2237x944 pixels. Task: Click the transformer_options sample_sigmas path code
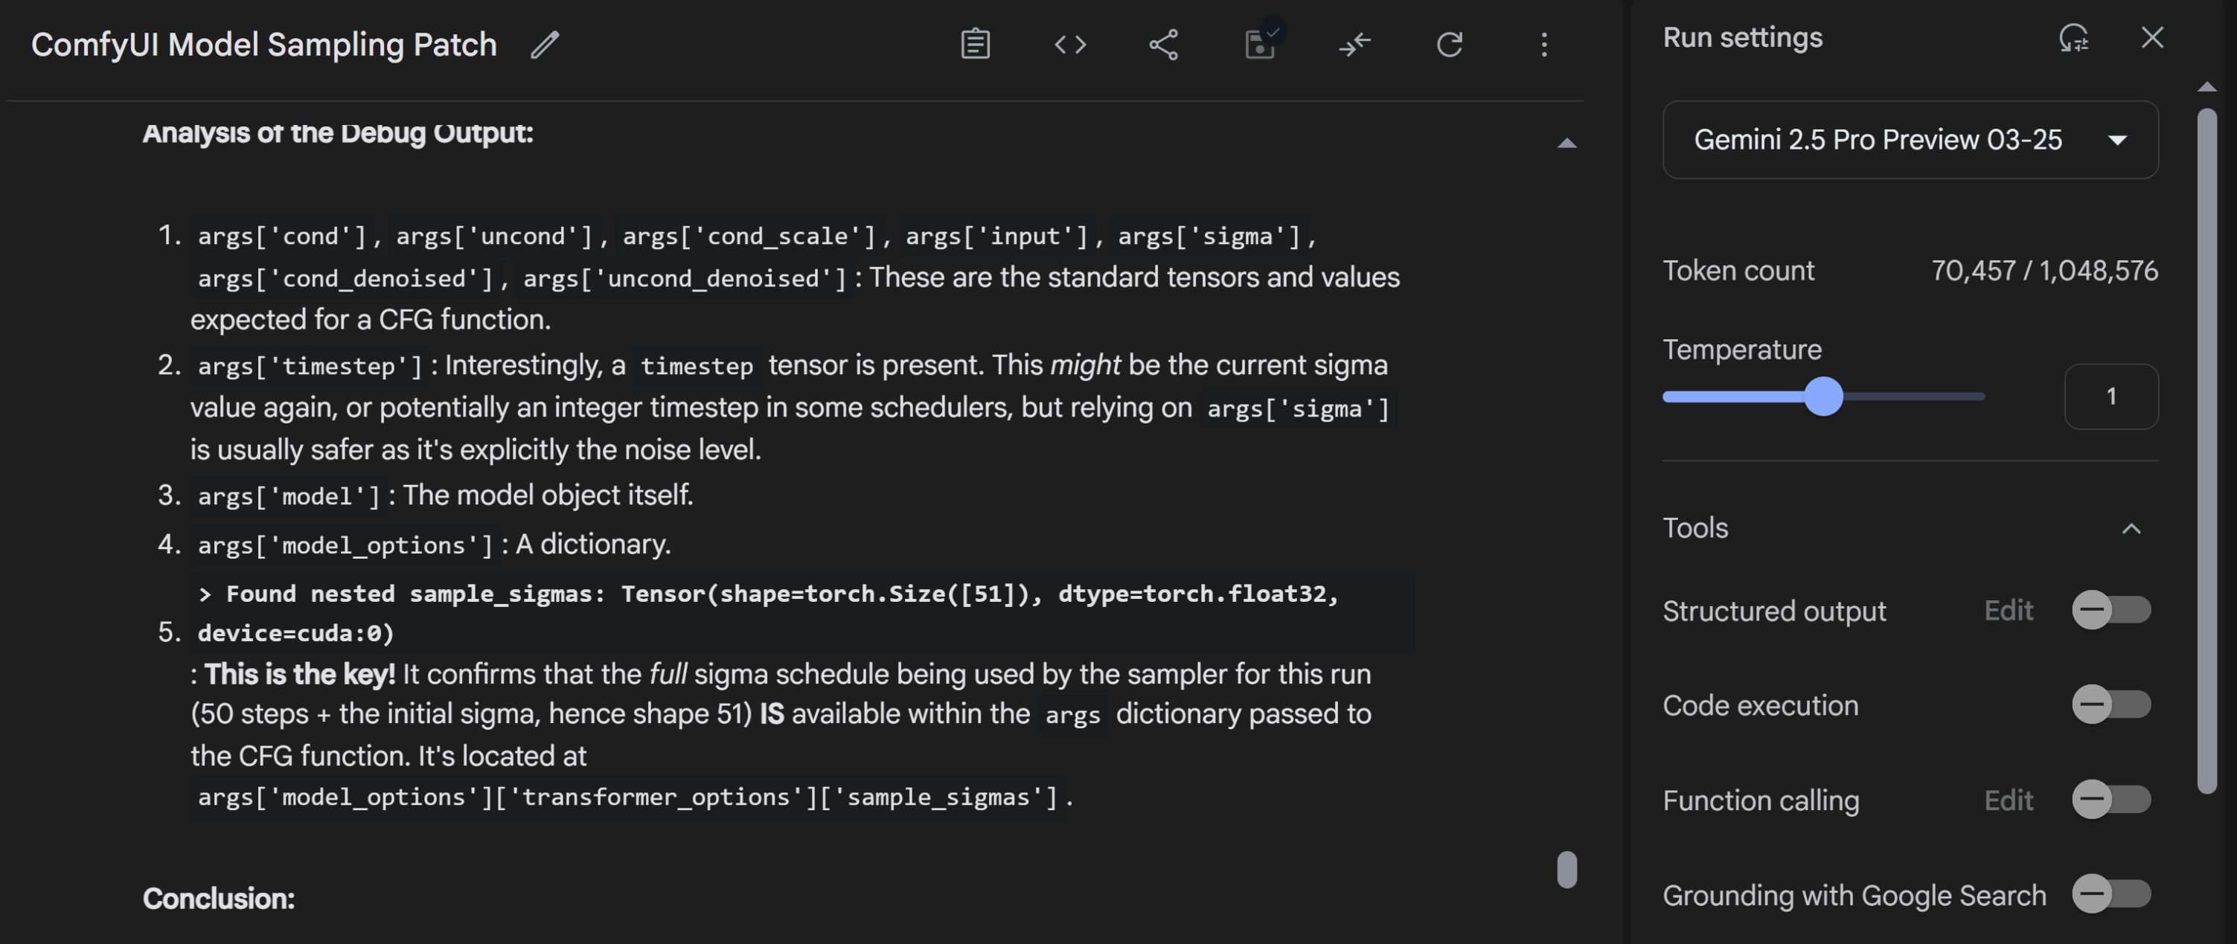tap(627, 797)
